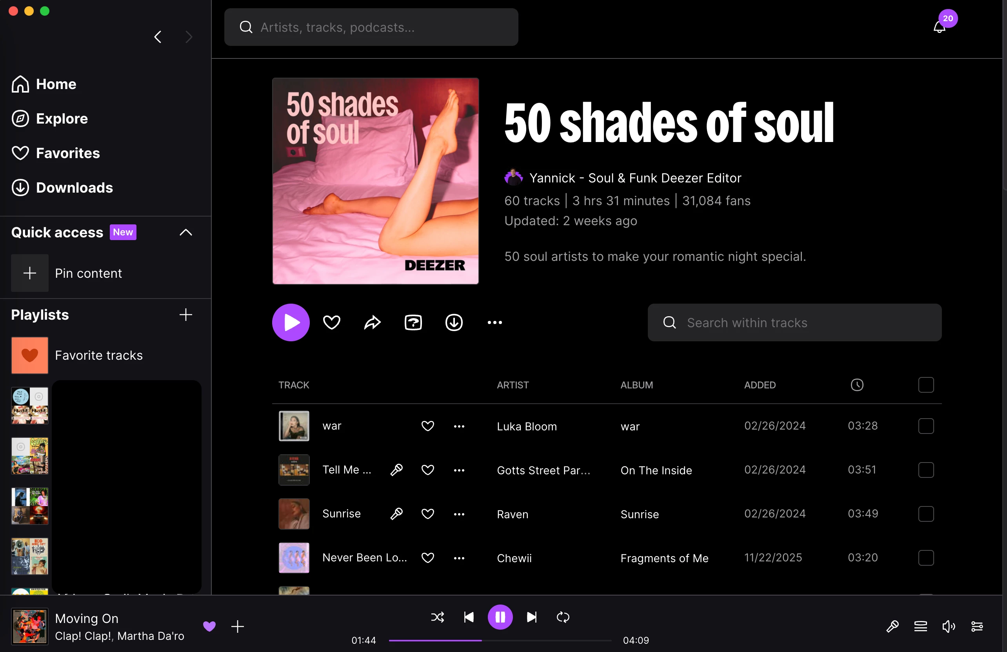The image size is (1007, 652).
Task: Go to Explore in the sidebar
Action: [62, 118]
